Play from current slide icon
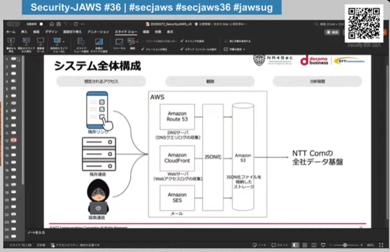Viewport: 390px width, 252px height. [x=26, y=42]
